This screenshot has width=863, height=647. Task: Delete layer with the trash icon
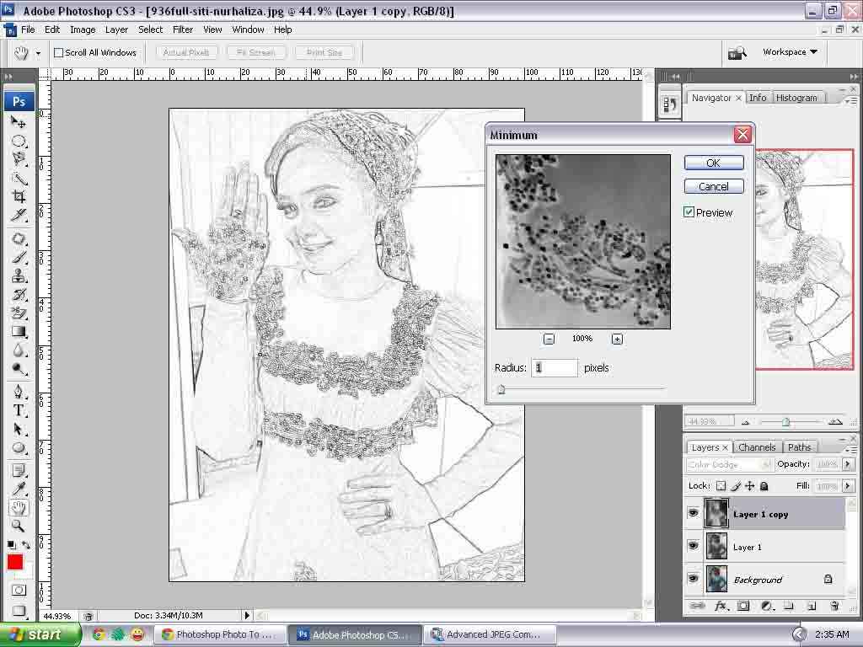(x=834, y=607)
